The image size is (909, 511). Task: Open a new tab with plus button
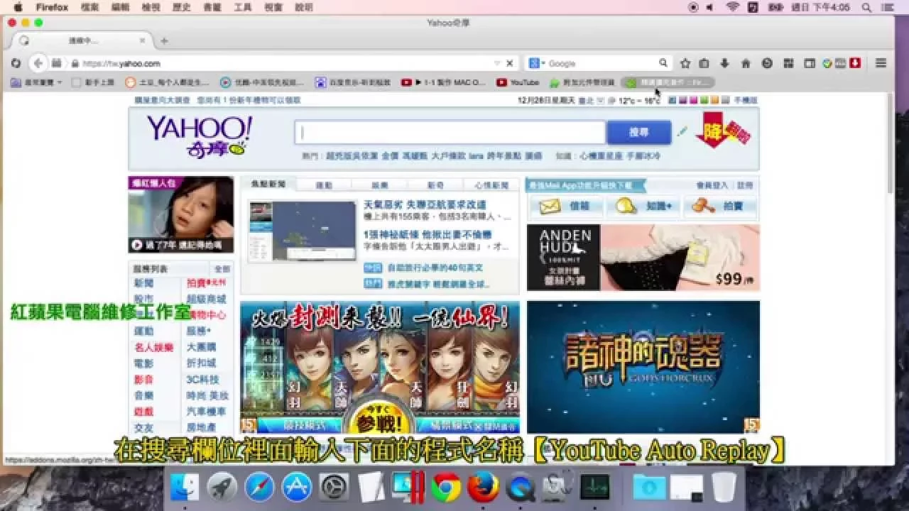point(164,41)
